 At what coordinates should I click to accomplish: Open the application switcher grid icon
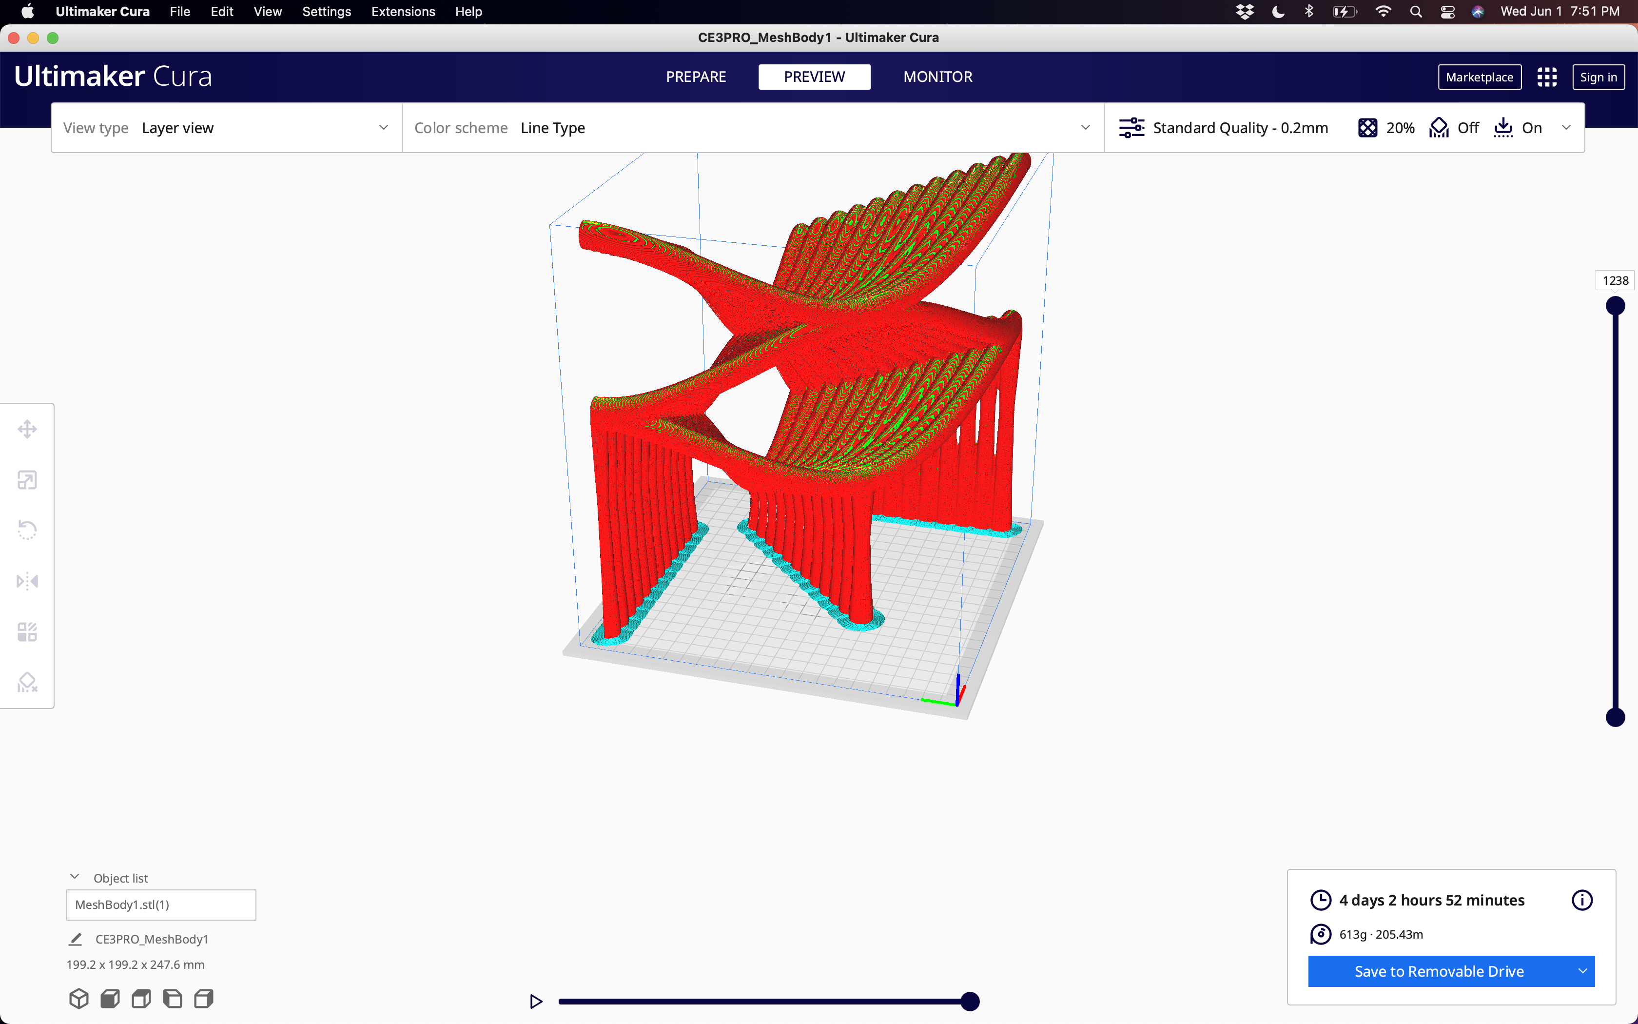(x=1547, y=77)
